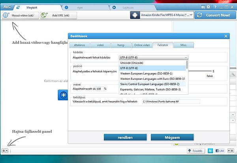Collapse the subtitle encoding UTF-8 combo box
Screen dimensions: 237x163
click(x=154, y=58)
